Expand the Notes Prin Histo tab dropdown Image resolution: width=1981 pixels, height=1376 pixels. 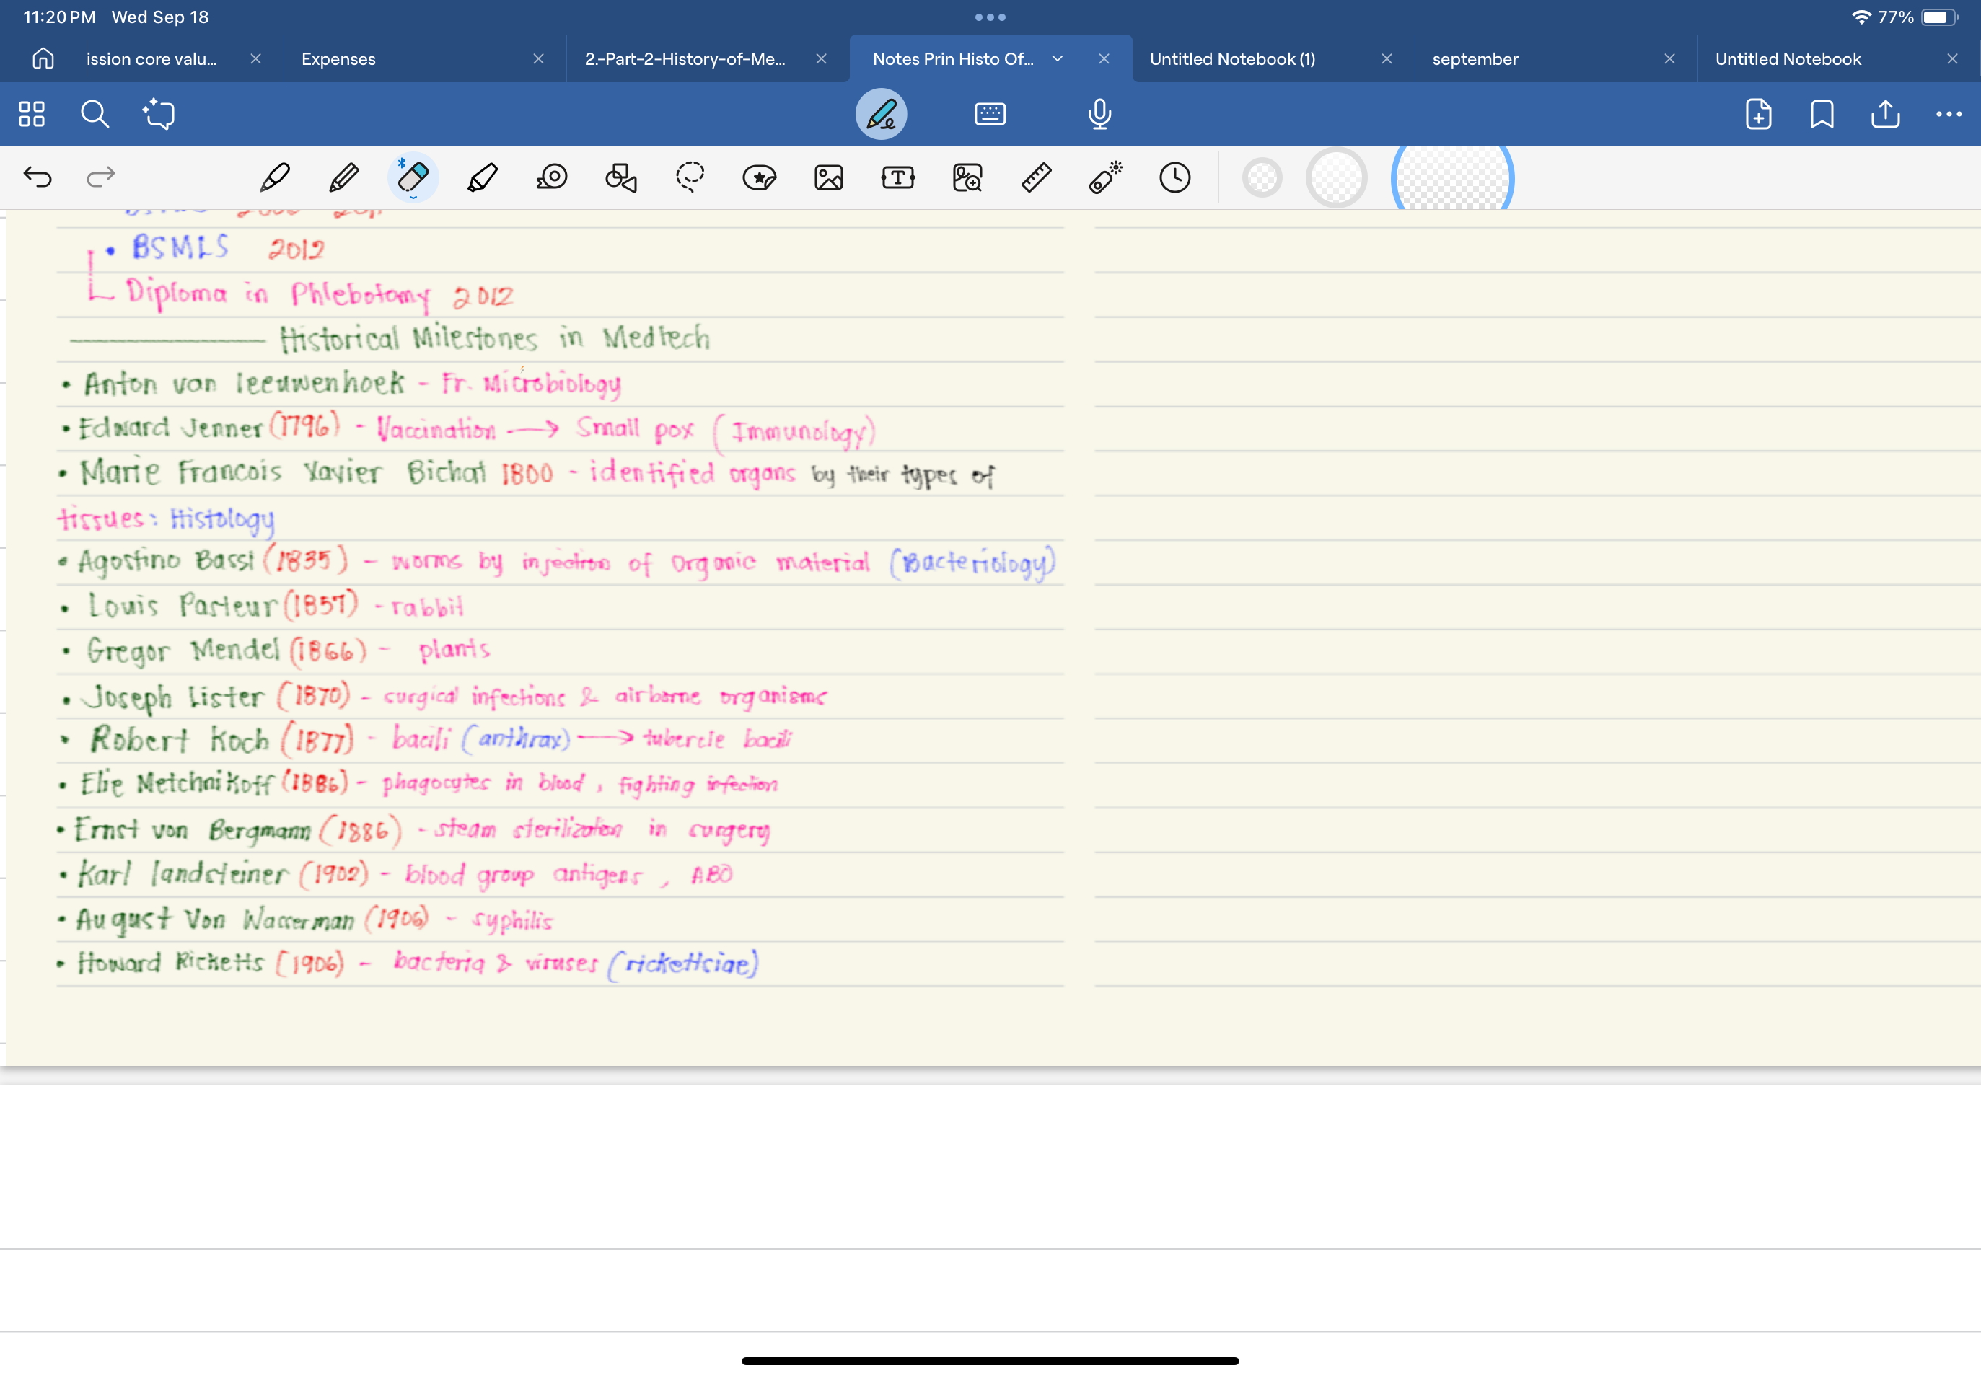coord(1058,58)
